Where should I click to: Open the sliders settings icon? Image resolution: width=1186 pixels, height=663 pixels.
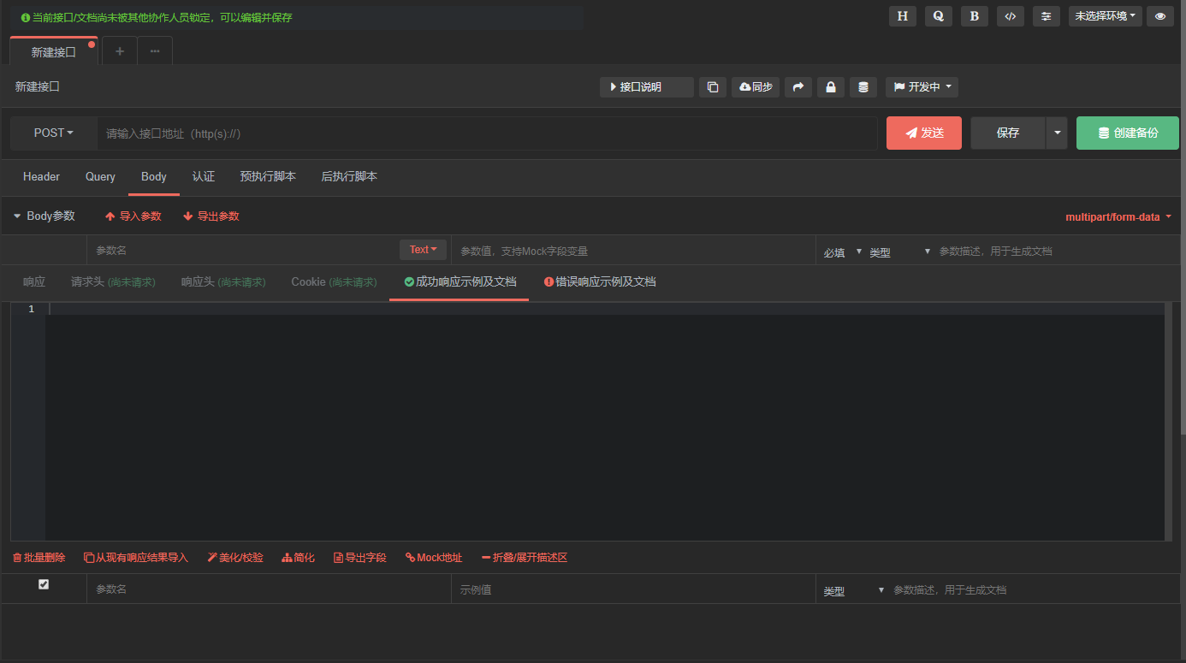point(1046,16)
